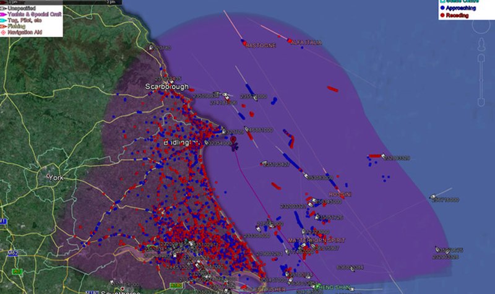Image resolution: width=495 pixels, height=294 pixels.
Task: Click the Fishing vessel legend icon
Action: pyautogui.click(x=3, y=27)
